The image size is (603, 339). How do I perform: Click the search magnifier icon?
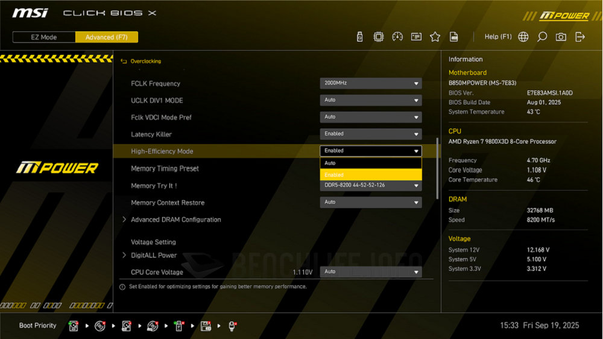(542, 37)
